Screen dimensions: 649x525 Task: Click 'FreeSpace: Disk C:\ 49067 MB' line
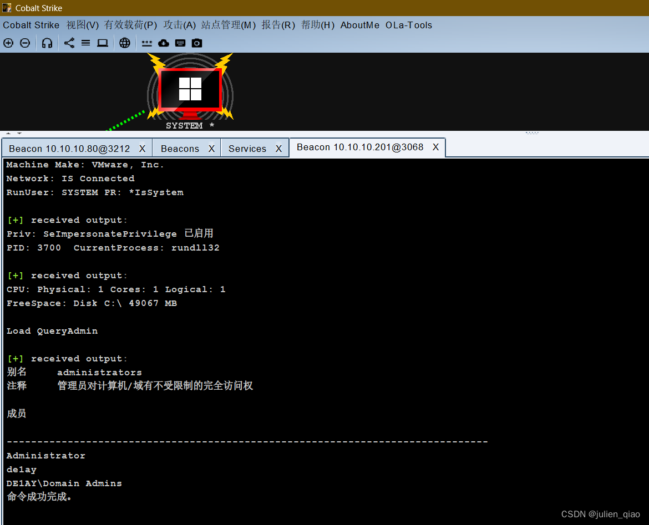pos(92,303)
